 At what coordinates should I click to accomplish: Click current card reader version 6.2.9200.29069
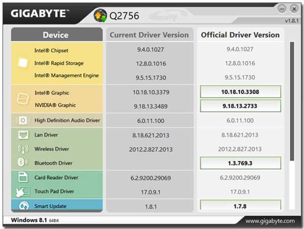[150, 178]
